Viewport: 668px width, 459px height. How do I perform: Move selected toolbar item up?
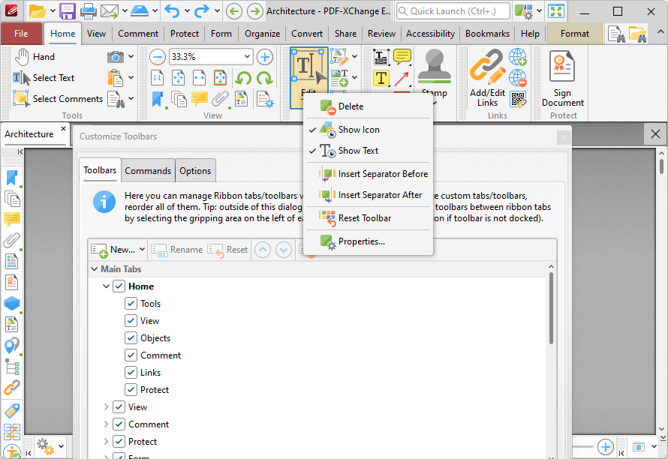pyautogui.click(x=263, y=250)
